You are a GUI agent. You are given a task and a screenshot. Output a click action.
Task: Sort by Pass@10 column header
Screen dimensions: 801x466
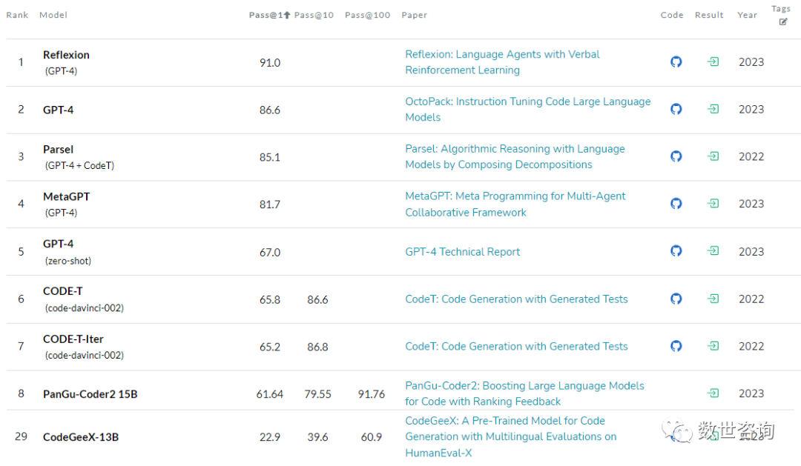[x=314, y=16]
